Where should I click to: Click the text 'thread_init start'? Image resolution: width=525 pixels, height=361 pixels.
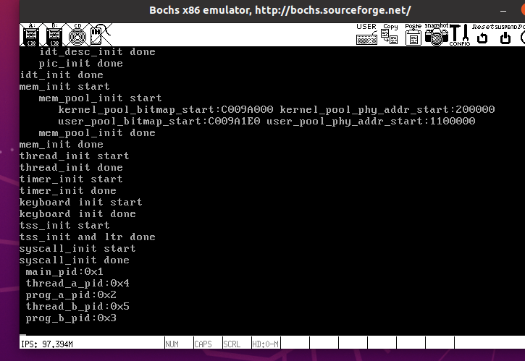(75, 156)
